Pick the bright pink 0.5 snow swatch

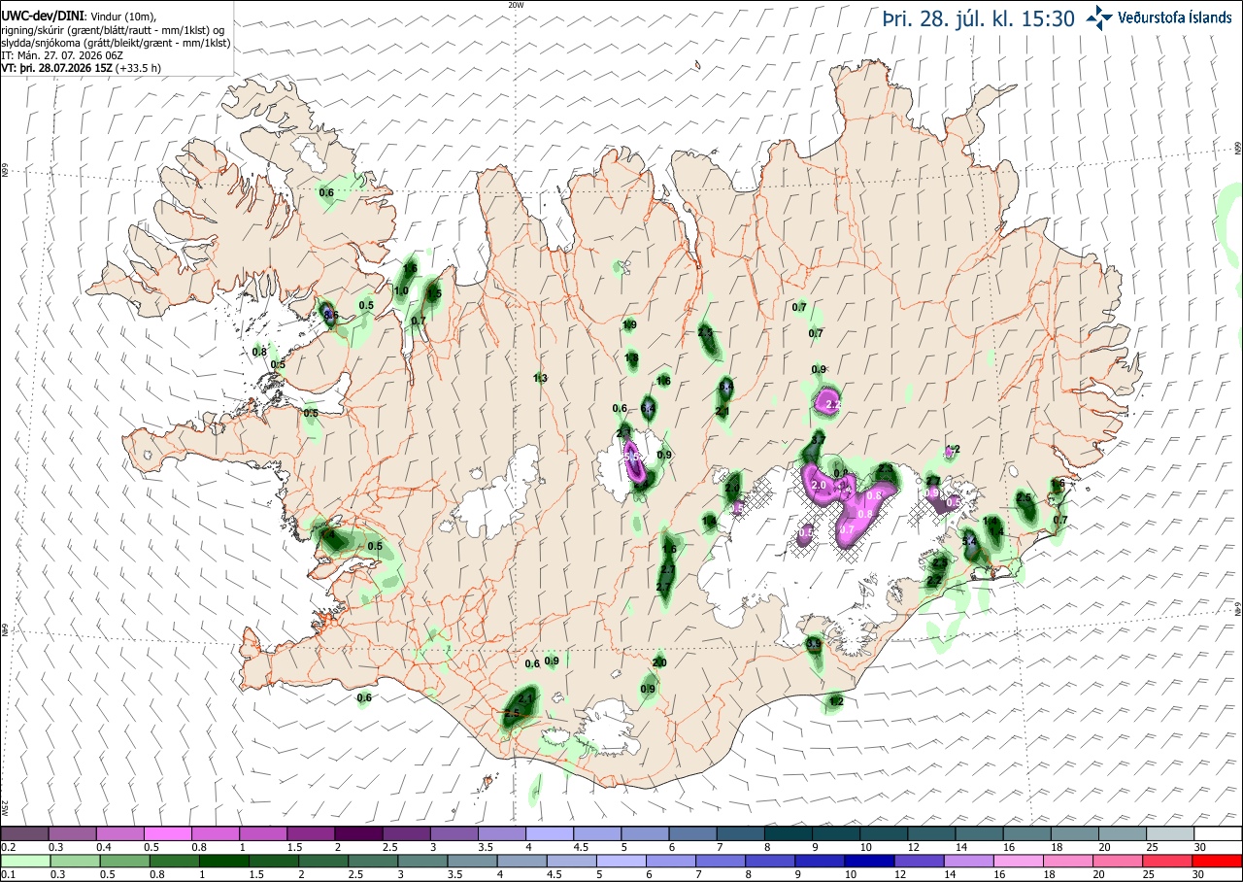pos(167,833)
